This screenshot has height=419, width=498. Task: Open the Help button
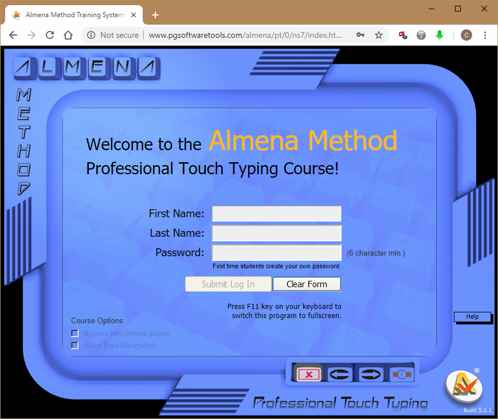click(472, 317)
